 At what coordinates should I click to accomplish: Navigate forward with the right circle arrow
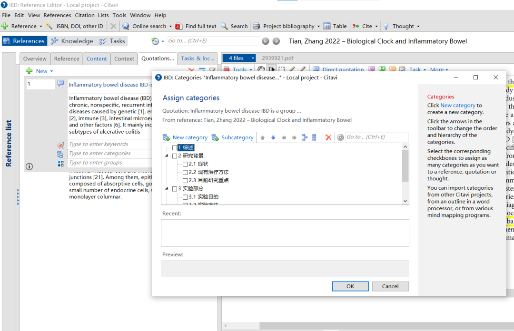coord(277,41)
